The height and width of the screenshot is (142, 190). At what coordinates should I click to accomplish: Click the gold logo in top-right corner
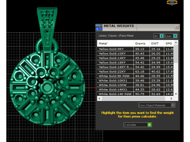(172, 2)
